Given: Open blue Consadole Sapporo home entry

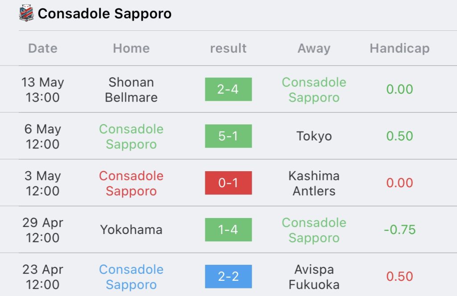Looking at the screenshot, I should 131,277.
